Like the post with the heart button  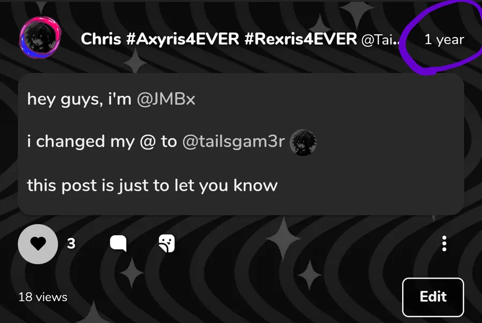pos(38,244)
